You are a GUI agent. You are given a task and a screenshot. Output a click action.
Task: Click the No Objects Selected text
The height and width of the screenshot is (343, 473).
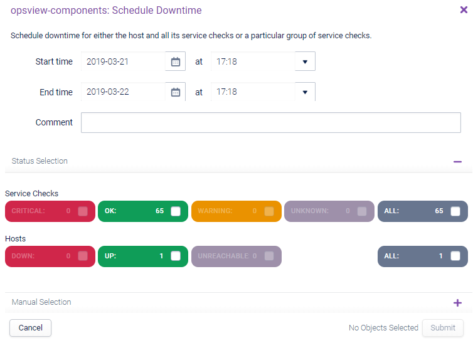tap(383, 327)
